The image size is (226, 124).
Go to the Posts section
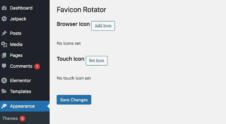point(16,33)
